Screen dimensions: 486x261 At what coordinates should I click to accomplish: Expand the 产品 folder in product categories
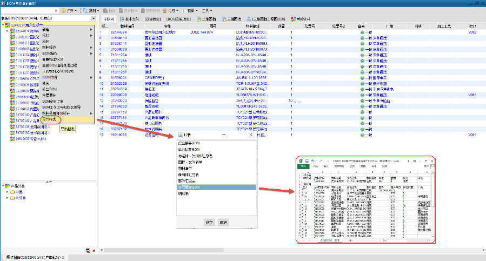click(x=7, y=191)
